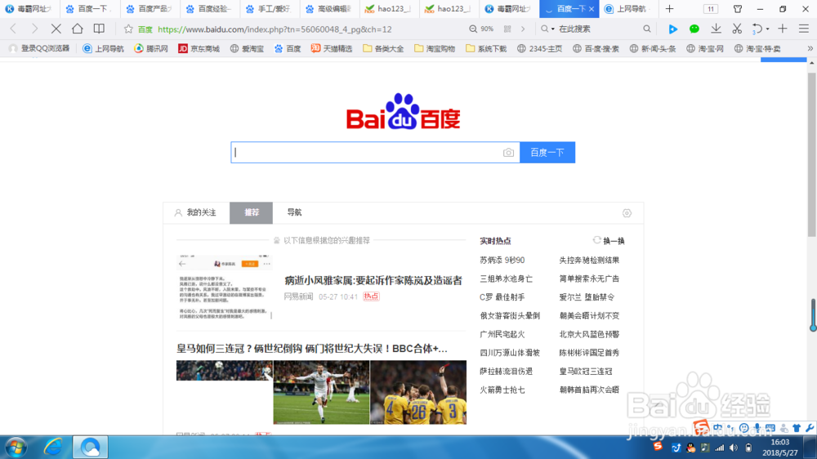Click the stop loading X icon

56,29
